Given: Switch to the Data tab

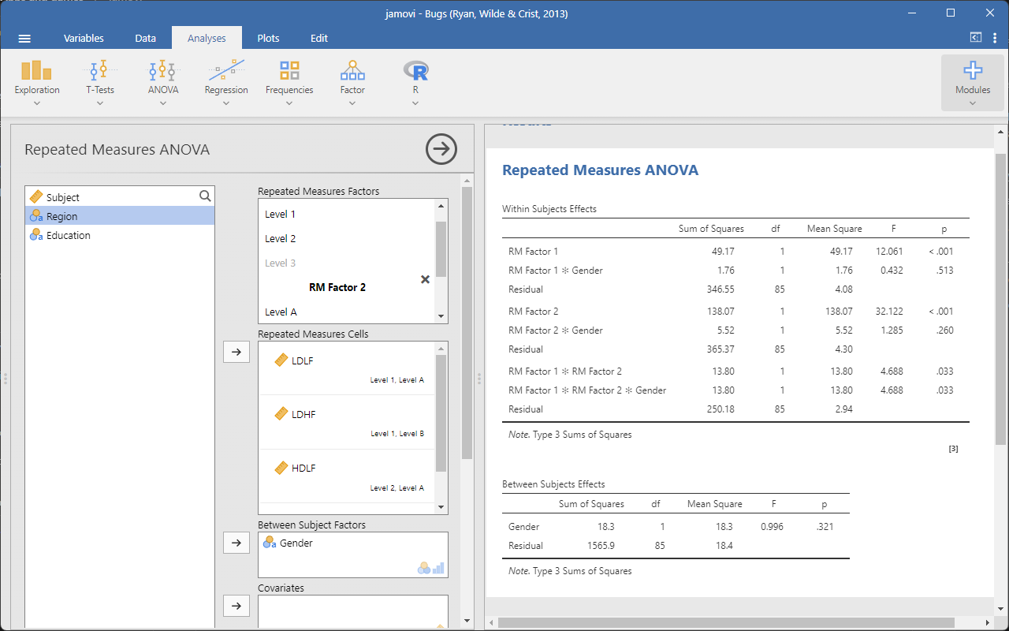Looking at the screenshot, I should (x=145, y=38).
